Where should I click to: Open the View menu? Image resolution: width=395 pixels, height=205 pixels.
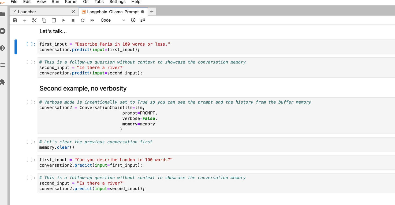pos(41,2)
